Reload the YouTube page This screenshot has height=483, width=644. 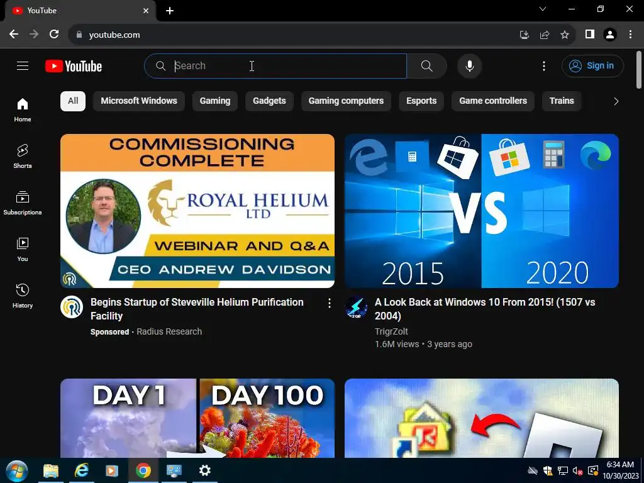click(x=54, y=35)
